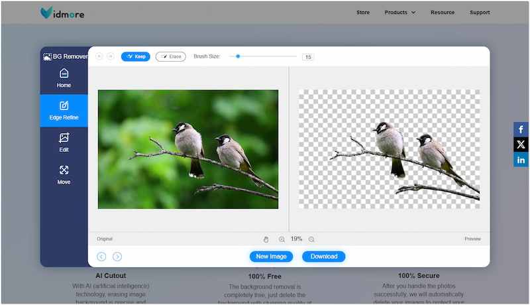Enable the Keep brush mode

(x=136, y=56)
